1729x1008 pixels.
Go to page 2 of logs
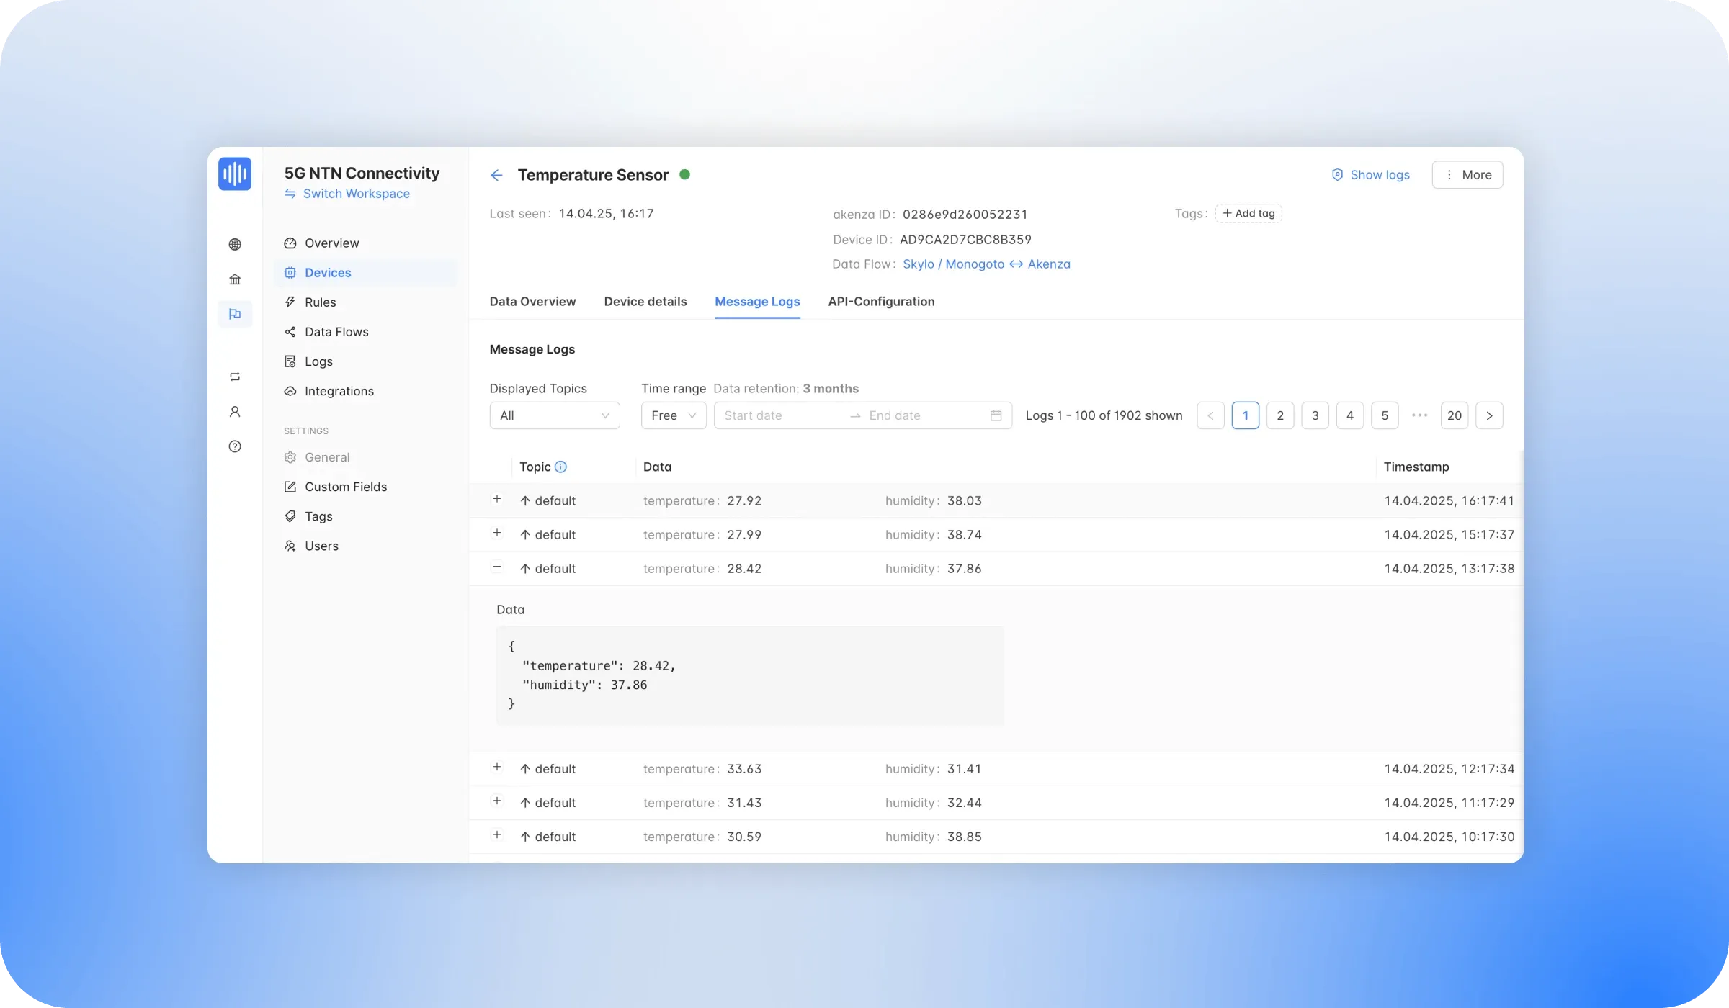pyautogui.click(x=1280, y=415)
